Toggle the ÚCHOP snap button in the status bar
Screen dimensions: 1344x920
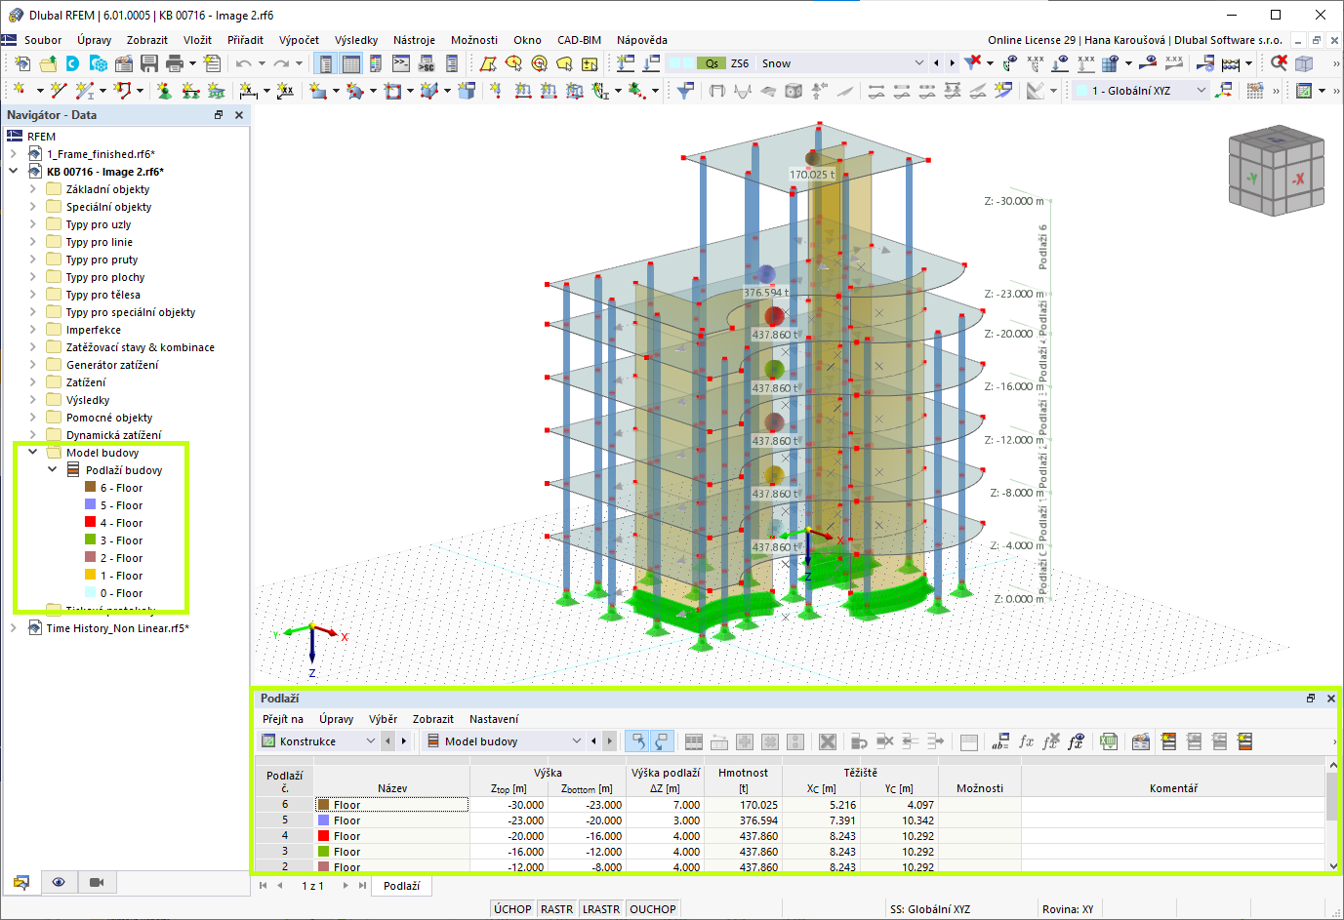click(512, 908)
